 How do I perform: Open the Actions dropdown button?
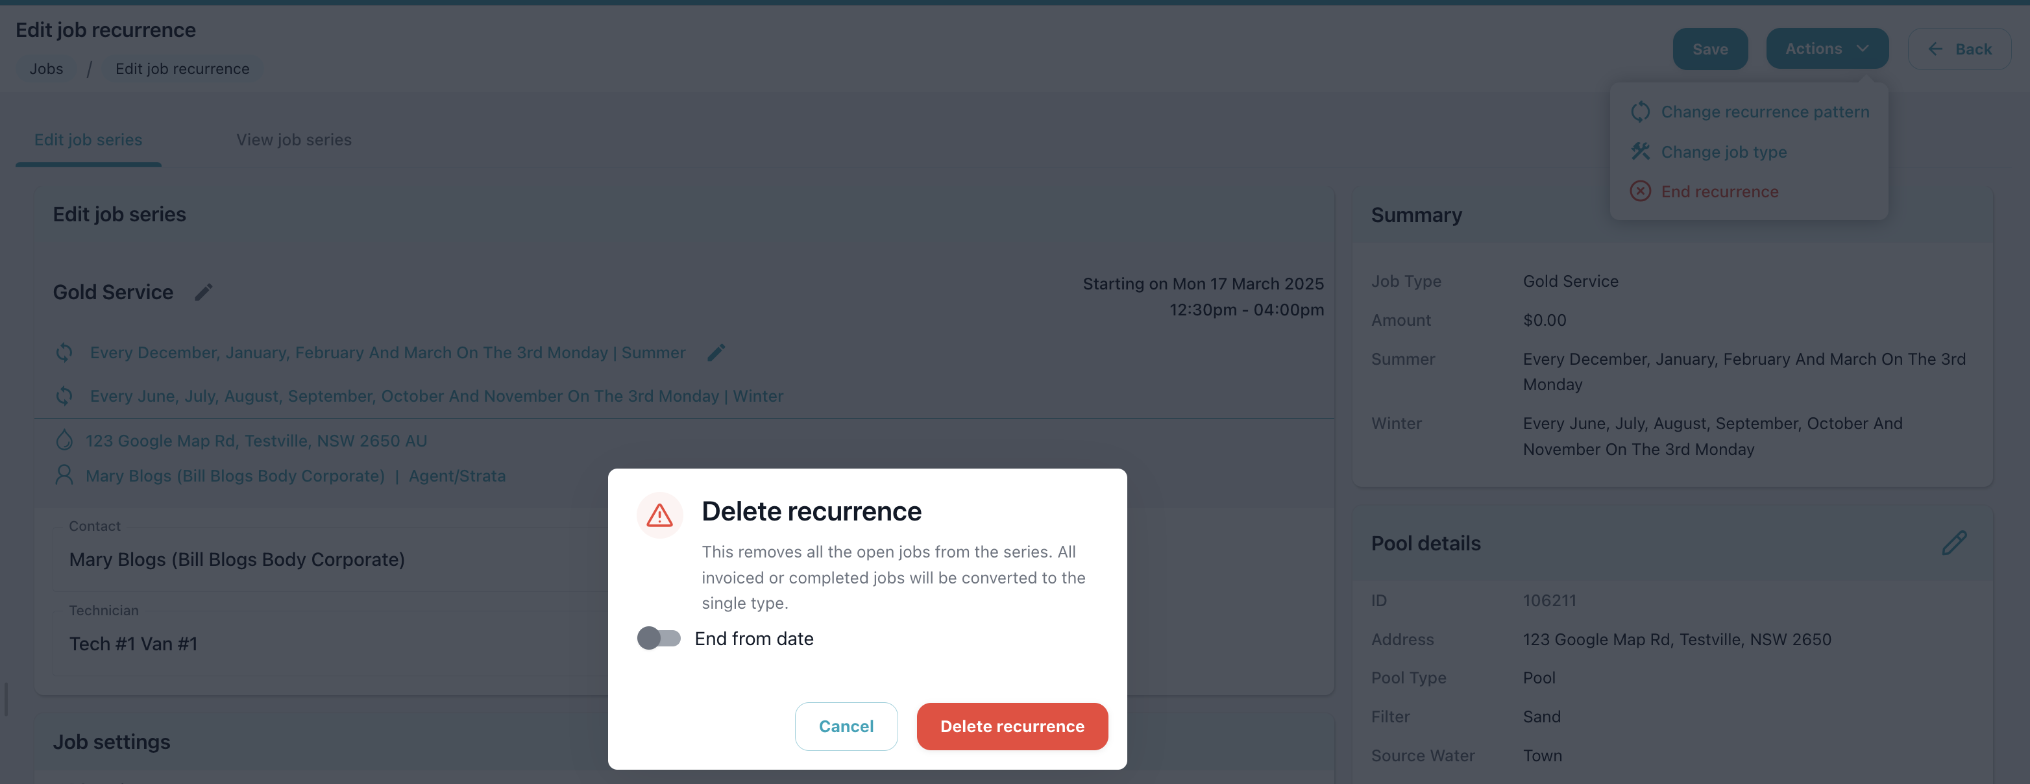[x=1826, y=49]
